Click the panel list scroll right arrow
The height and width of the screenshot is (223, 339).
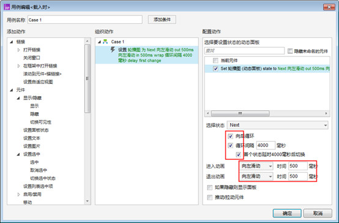(x=326, y=113)
